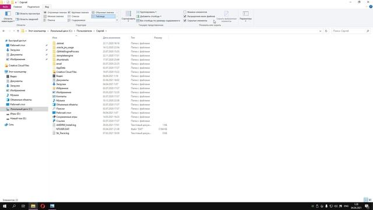Switch layout to Список
This screenshot has width=373, height=210.
73,16
